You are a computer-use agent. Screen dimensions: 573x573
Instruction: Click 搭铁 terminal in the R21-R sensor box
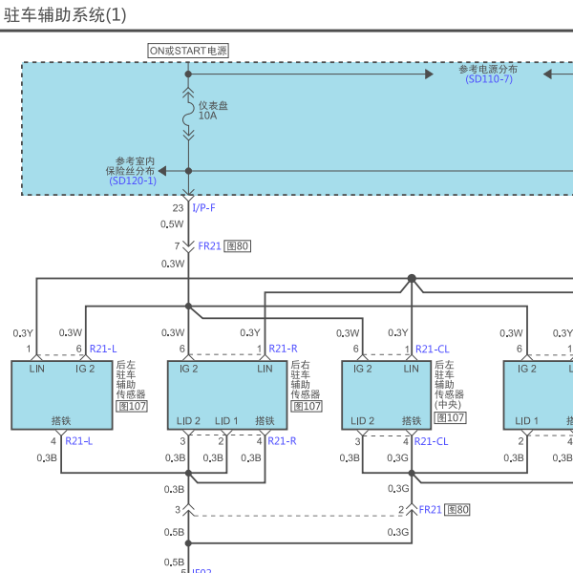[x=265, y=420]
